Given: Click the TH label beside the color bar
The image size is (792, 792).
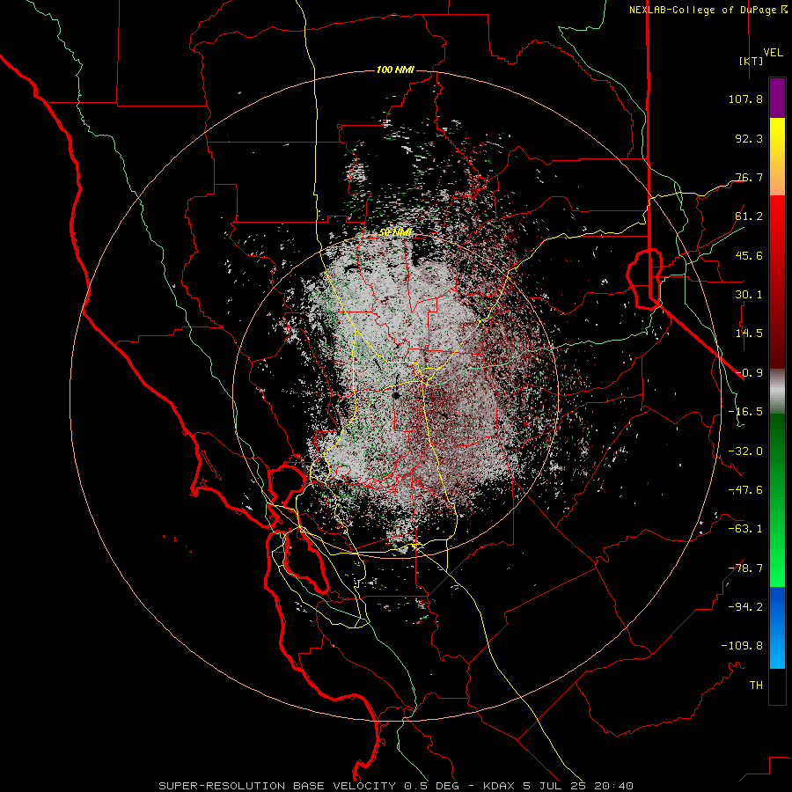Looking at the screenshot, I should click(x=756, y=686).
